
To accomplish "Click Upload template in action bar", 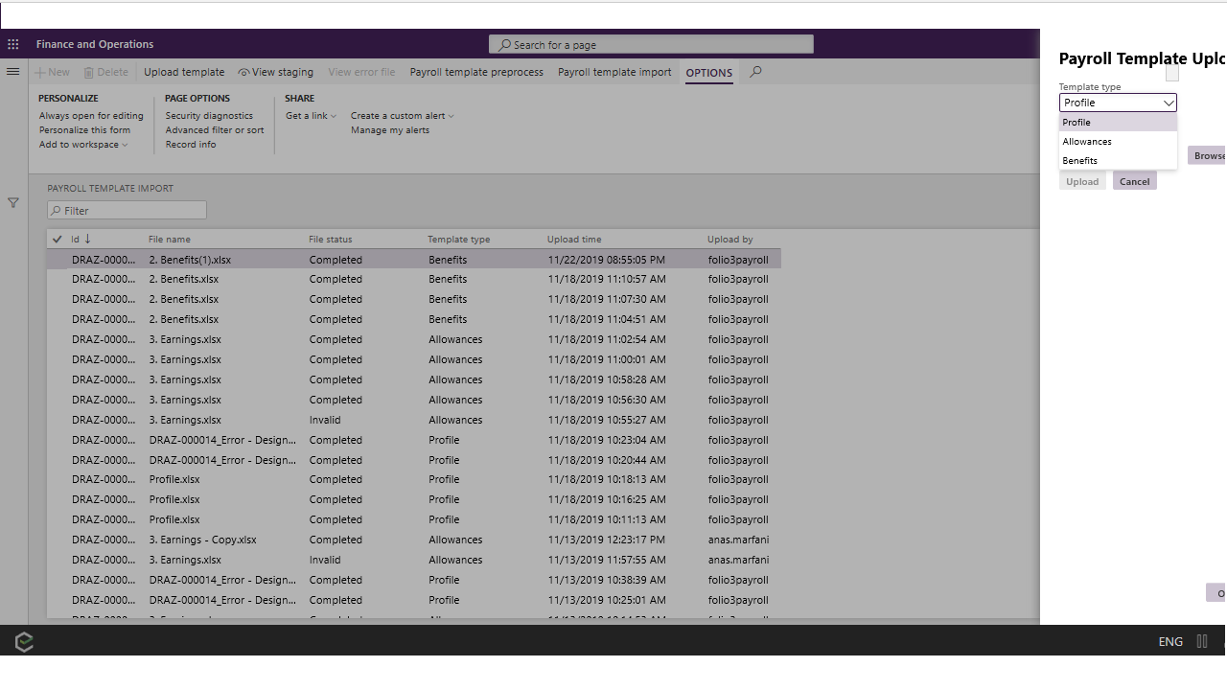I will pos(184,72).
